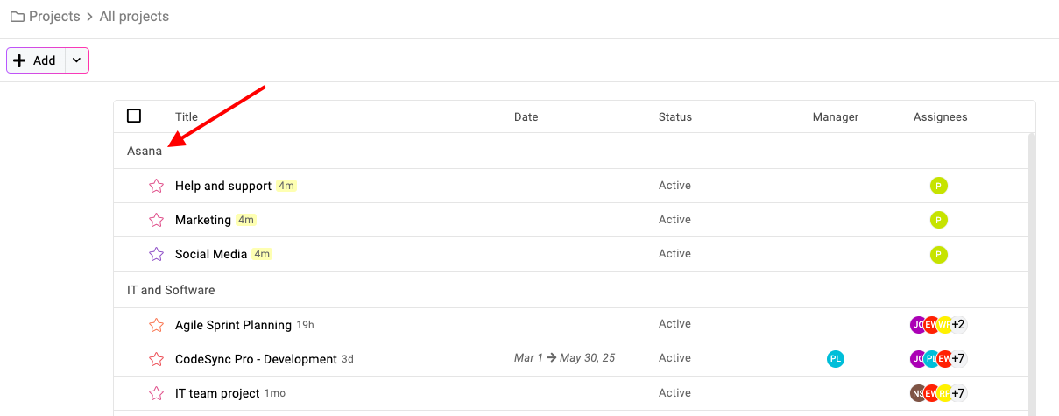Star the Help and support project
The height and width of the screenshot is (416, 1059).
(x=157, y=186)
